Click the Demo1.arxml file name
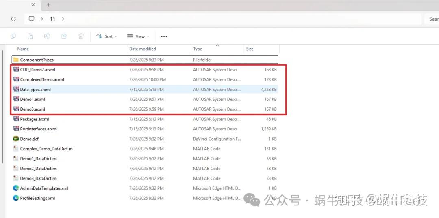This screenshot has height=218, width=439. pyautogui.click(x=33, y=99)
